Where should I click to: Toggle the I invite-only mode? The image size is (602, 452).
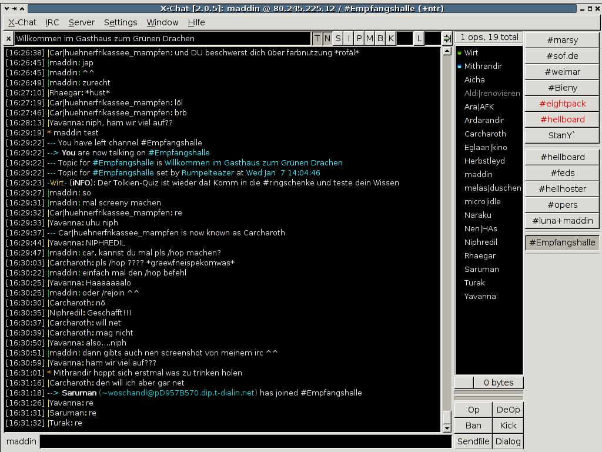pos(349,39)
